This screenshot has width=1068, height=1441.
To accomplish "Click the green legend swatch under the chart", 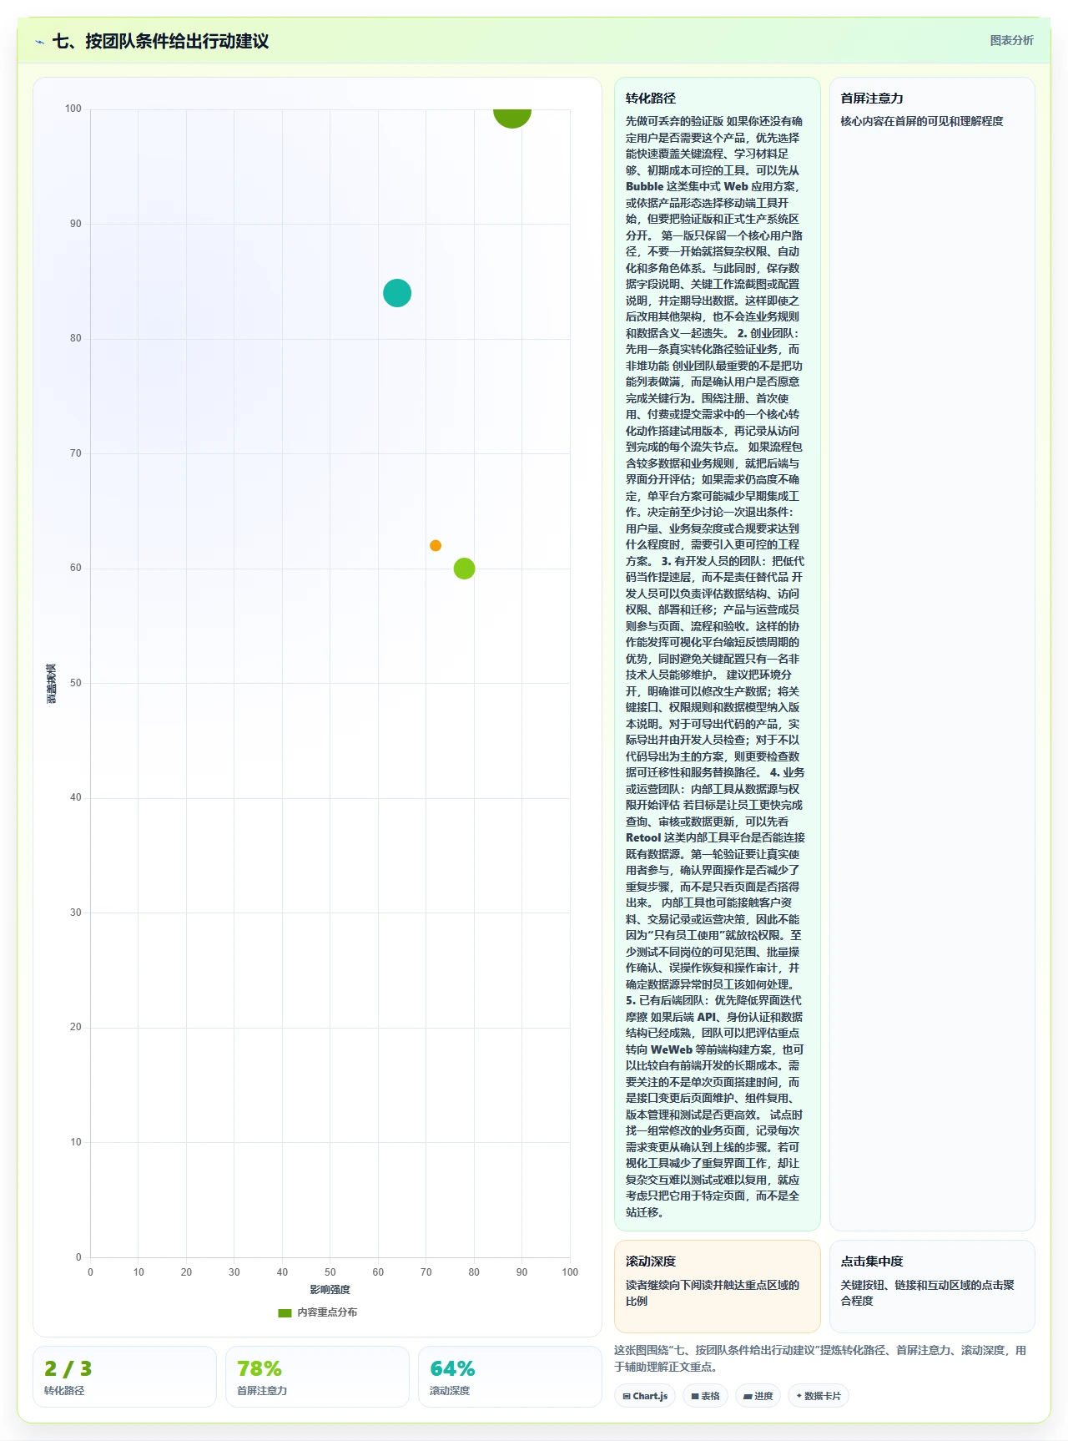I will pos(285,1312).
